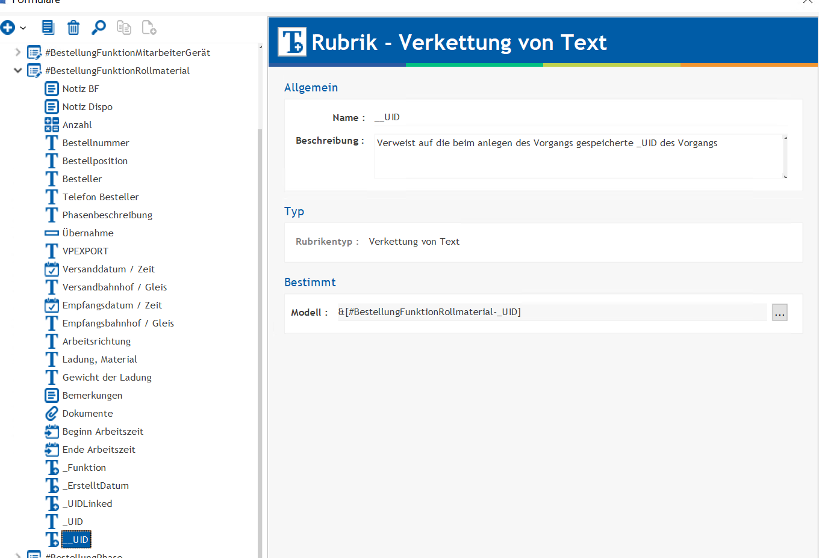Click the calendar icon beside Versanddatum / Zeit

[x=52, y=269]
